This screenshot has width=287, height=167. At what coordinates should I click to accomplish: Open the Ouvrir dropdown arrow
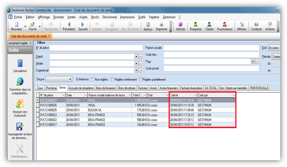(40, 26)
